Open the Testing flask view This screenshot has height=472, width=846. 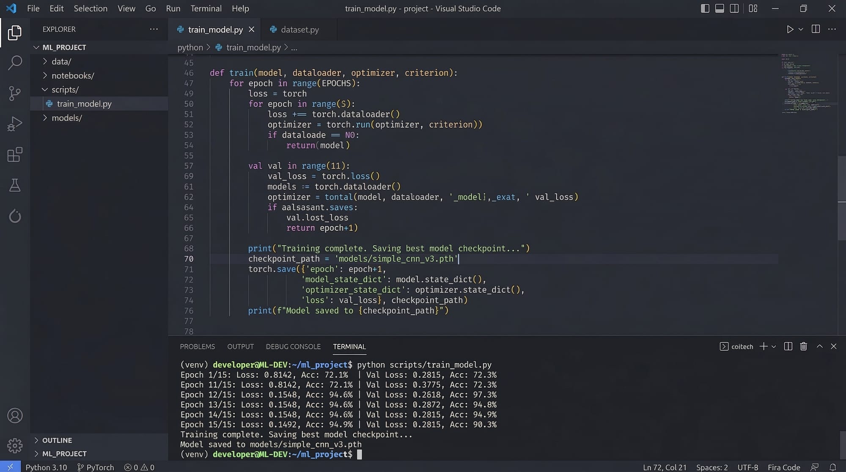point(15,185)
